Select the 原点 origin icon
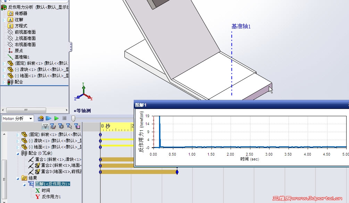The width and height of the screenshot is (349, 203). coord(10,51)
